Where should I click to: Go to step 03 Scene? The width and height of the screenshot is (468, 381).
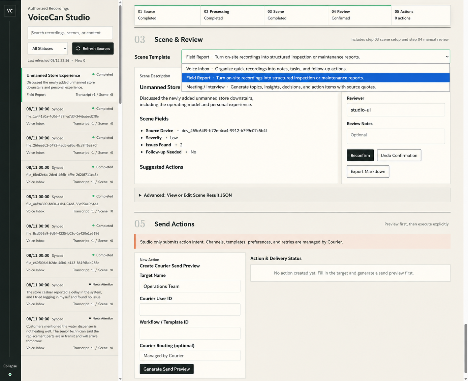(296, 15)
